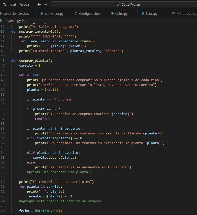Click the Curso Python search box
197x215 pixels.
pyautogui.click(x=124, y=5)
